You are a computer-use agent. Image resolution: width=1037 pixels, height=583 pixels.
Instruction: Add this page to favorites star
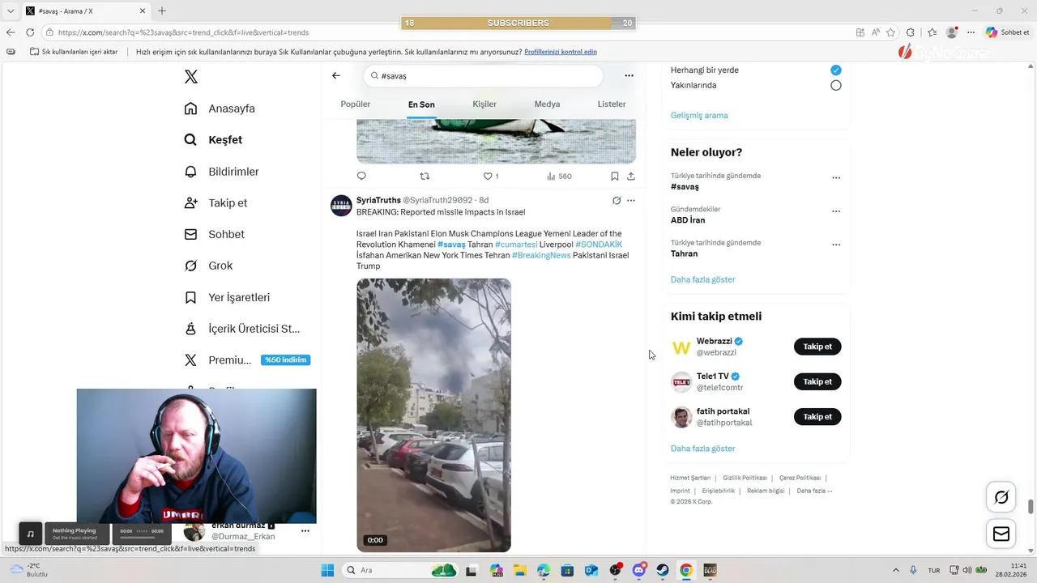coord(890,32)
